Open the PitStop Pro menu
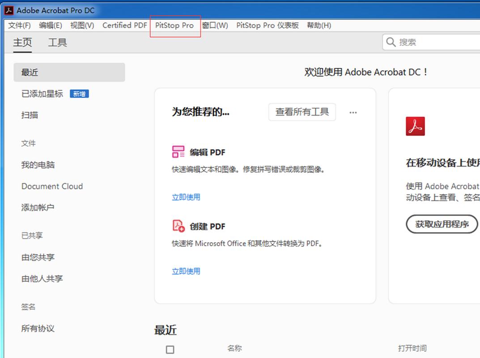This screenshot has width=480, height=358. click(174, 26)
